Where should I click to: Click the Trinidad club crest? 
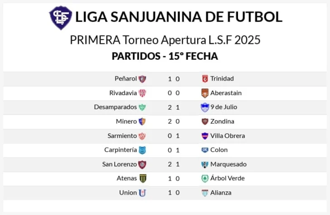[x=205, y=79]
